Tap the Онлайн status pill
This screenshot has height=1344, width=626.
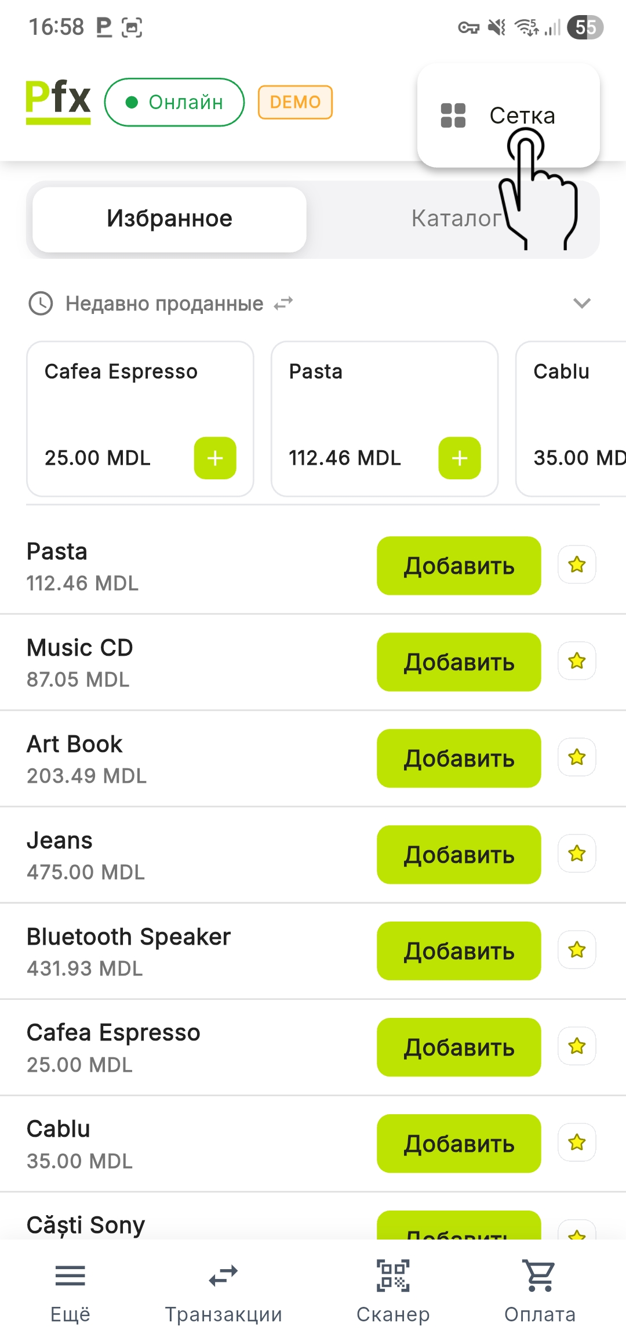coord(174,102)
